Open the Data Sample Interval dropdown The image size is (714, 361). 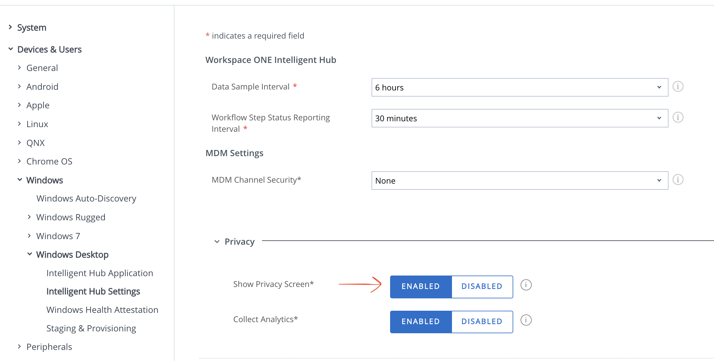point(520,87)
